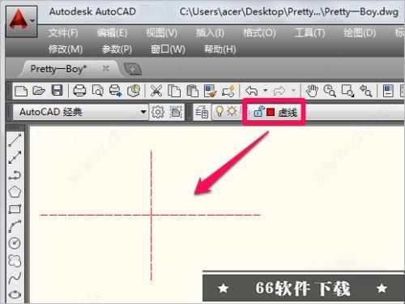Select the Circle tool

(15, 243)
